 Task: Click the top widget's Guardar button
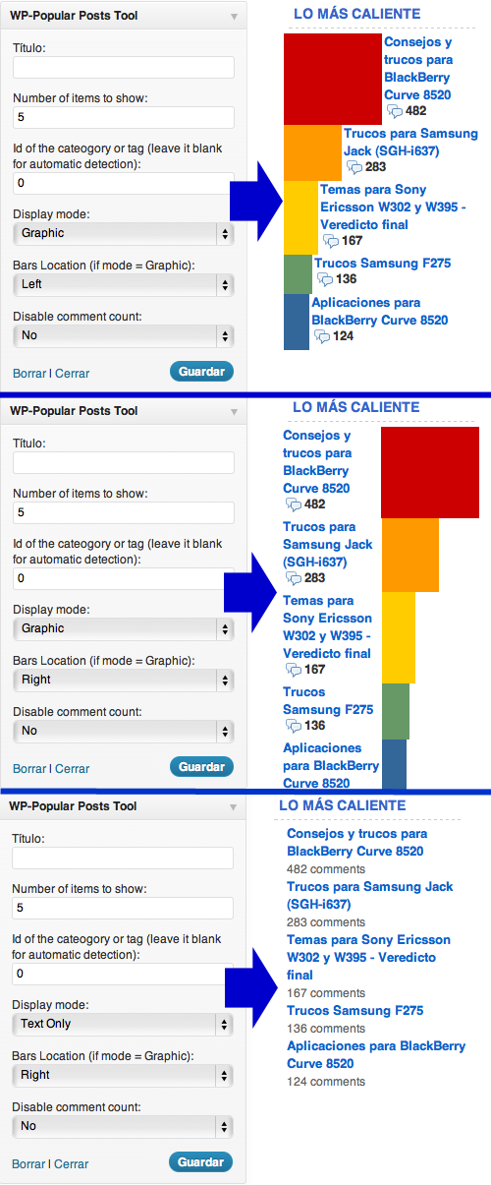202,371
